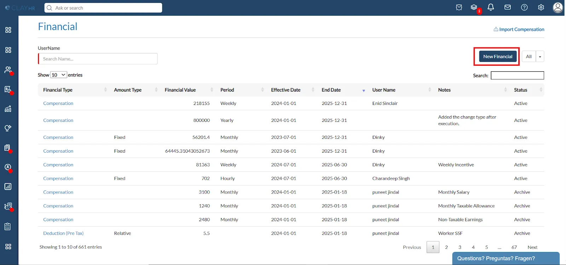The image size is (566, 265).
Task: Go to page 4 of results
Action: point(473,247)
